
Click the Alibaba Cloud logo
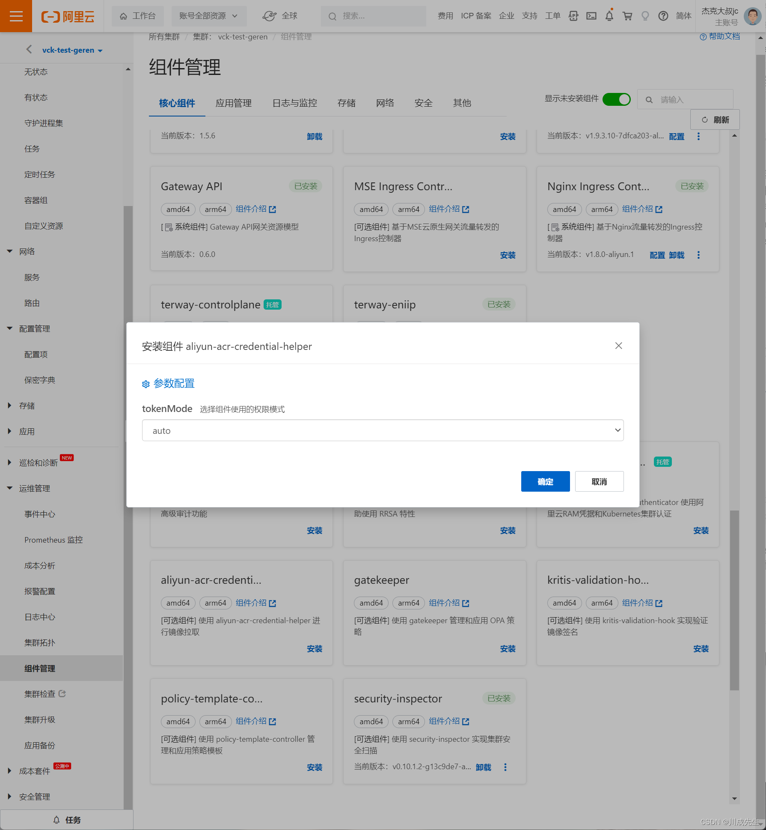pos(68,16)
